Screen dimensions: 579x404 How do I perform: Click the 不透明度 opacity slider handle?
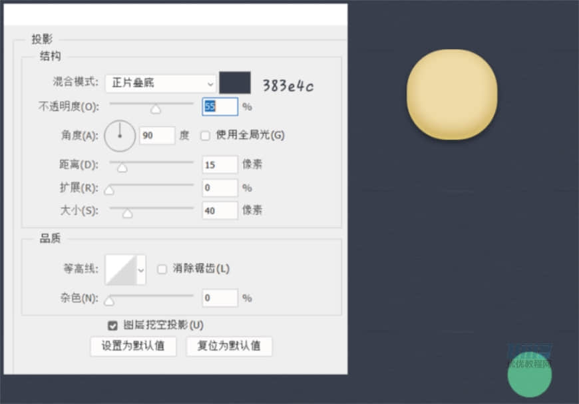coord(156,109)
